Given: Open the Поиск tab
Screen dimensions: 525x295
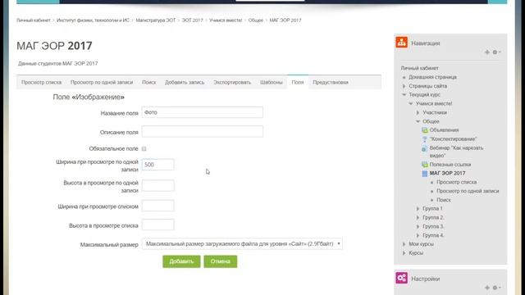Looking at the screenshot, I should pyautogui.click(x=149, y=82).
